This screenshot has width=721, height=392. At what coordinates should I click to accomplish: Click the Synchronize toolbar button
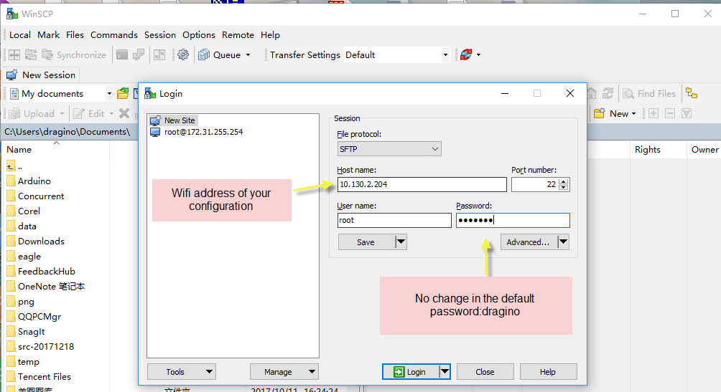coord(74,55)
